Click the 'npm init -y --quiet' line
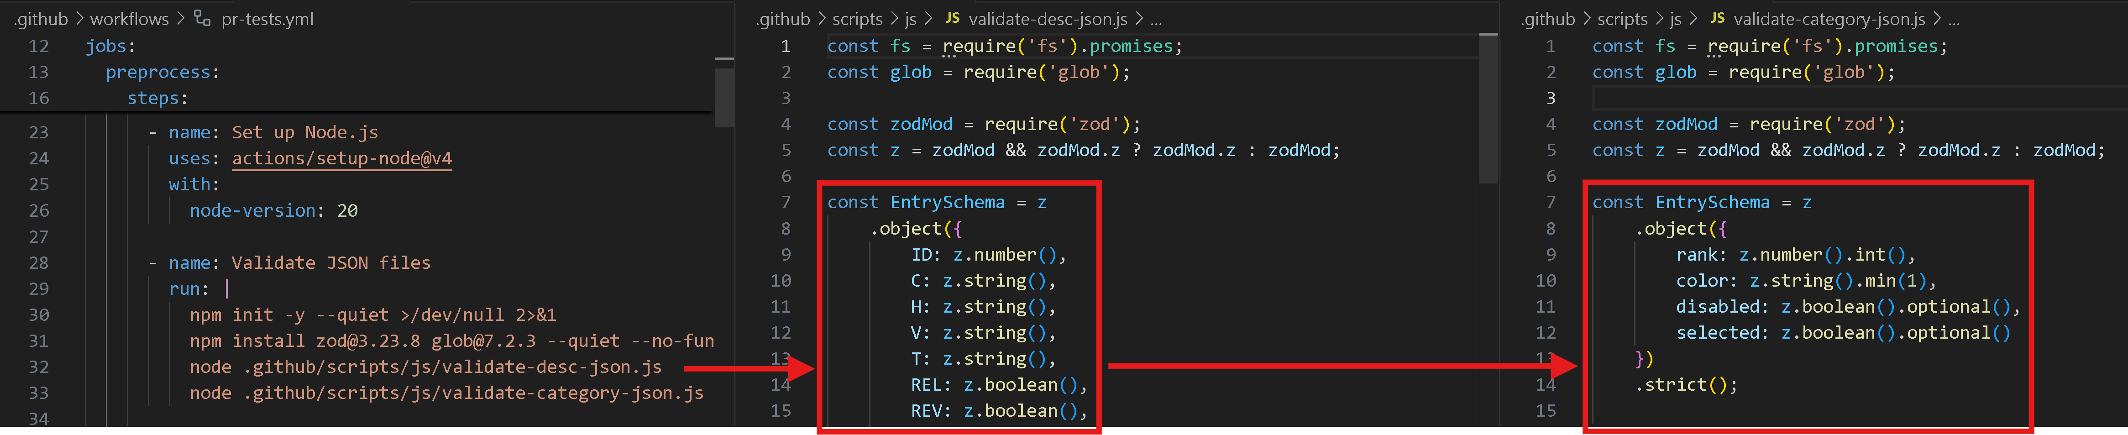This screenshot has width=2128, height=435. point(372,314)
